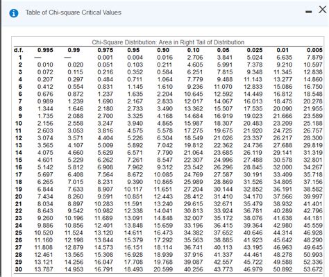The image size is (329, 277).
Task: Click the value 35.172 in d.f. row 23
Action: click(x=223, y=218)
